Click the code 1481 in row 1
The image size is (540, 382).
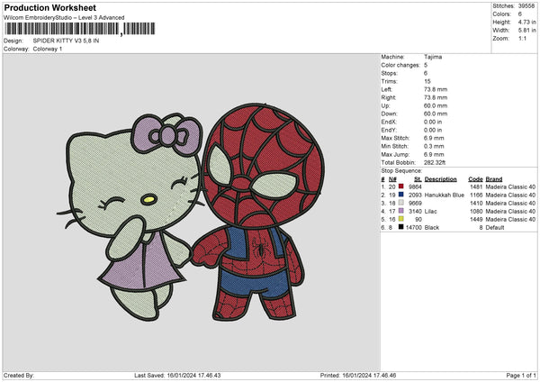point(476,186)
